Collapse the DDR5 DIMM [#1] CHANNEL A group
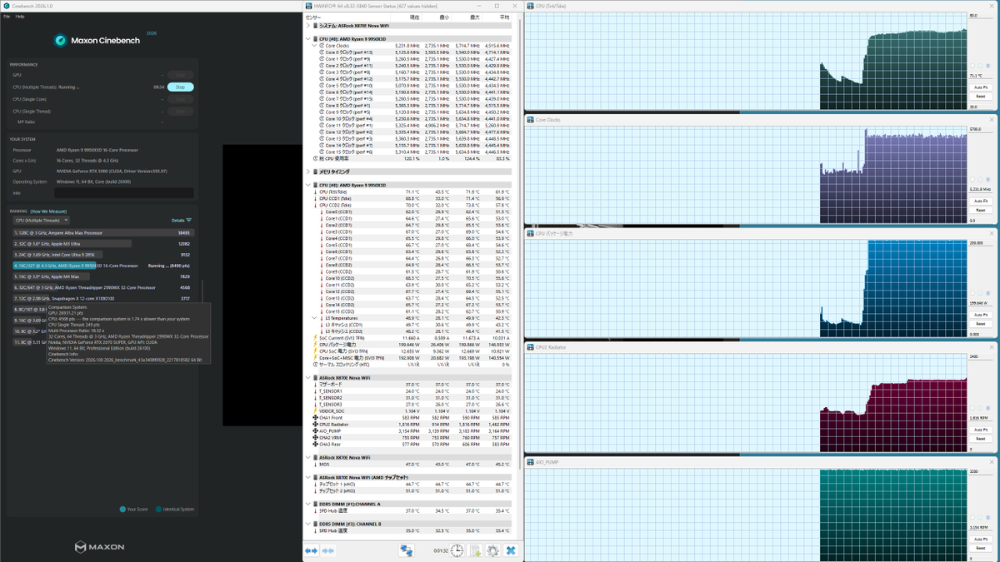Image resolution: width=1000 pixels, height=562 pixels. coord(308,505)
